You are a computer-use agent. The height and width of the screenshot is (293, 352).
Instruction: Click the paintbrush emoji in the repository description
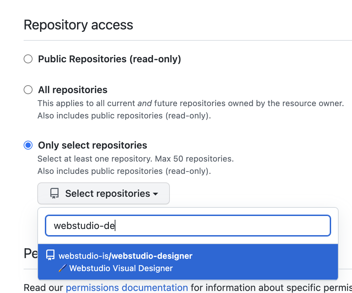click(62, 268)
